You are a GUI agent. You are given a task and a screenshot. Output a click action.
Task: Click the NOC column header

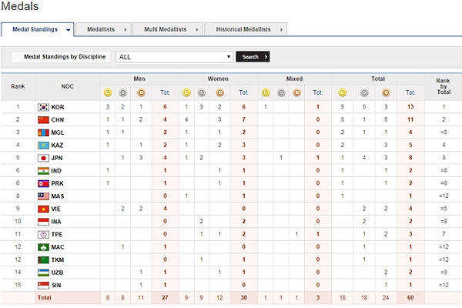click(68, 86)
